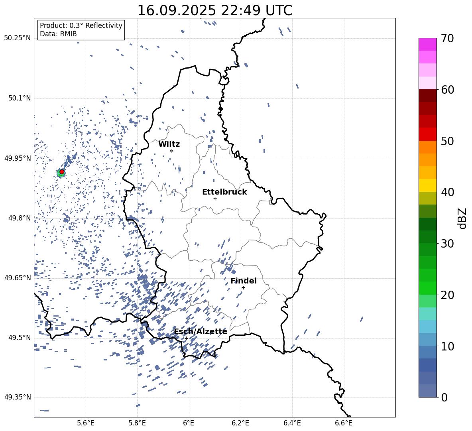Click the red radar site marker
The width and height of the screenshot is (472, 431).
point(62,172)
